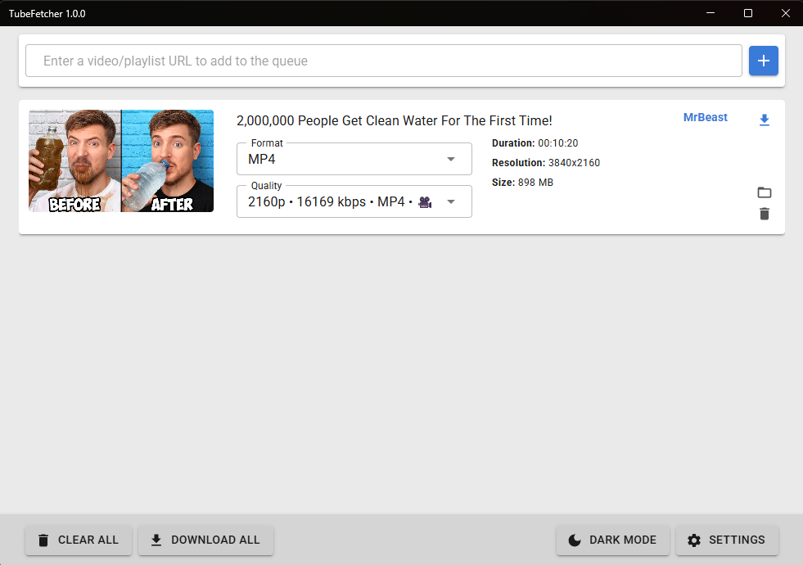This screenshot has height=565, width=803.
Task: Select the video title text
Action: click(x=395, y=120)
